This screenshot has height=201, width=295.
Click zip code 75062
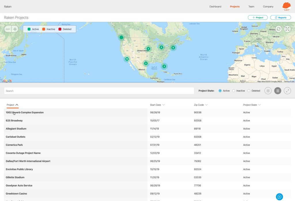pyautogui.click(x=198, y=161)
